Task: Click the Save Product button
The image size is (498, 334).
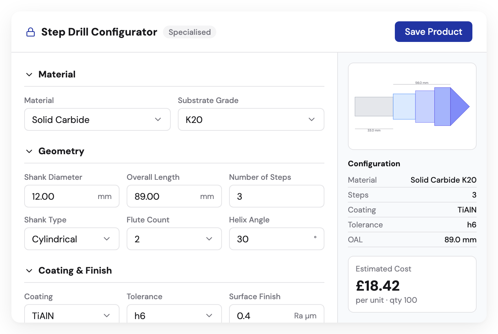Action: (433, 32)
